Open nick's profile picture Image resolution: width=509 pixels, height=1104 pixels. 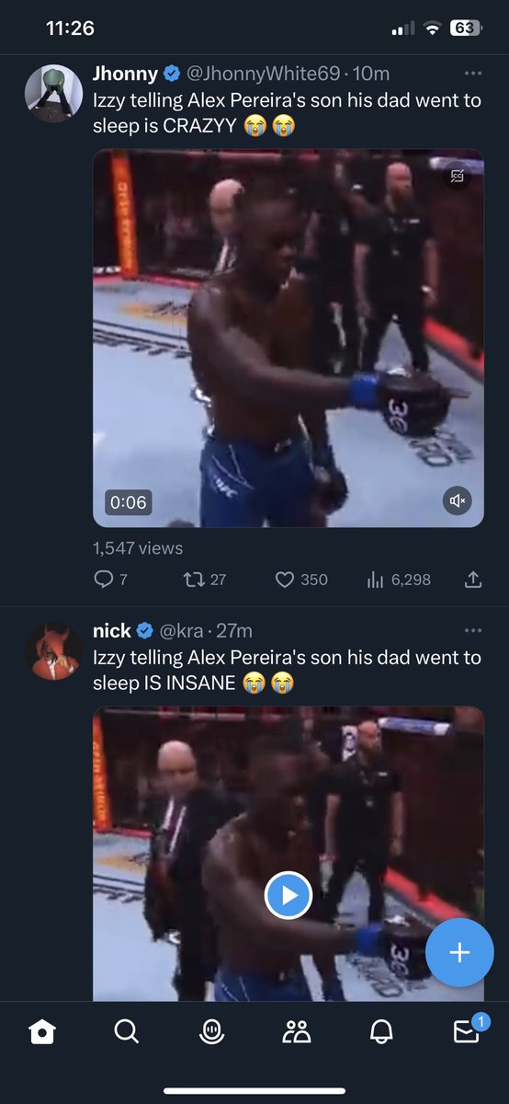53,650
